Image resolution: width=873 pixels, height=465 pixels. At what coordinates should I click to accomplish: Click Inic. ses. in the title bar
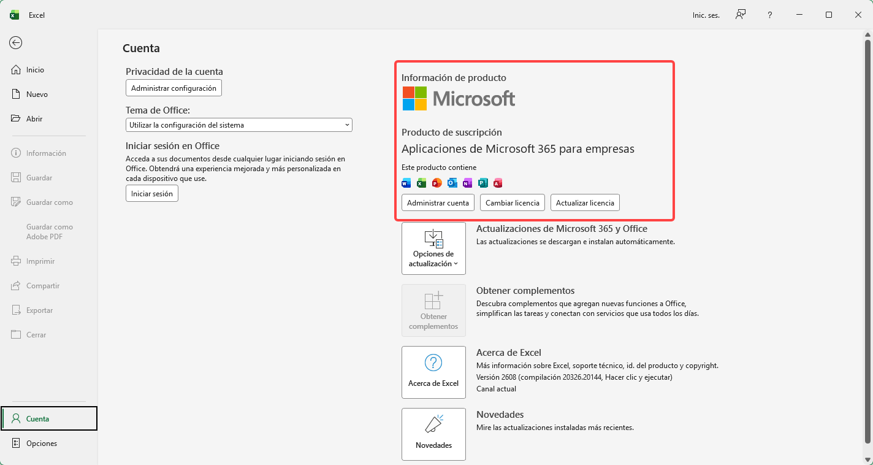[x=706, y=15]
